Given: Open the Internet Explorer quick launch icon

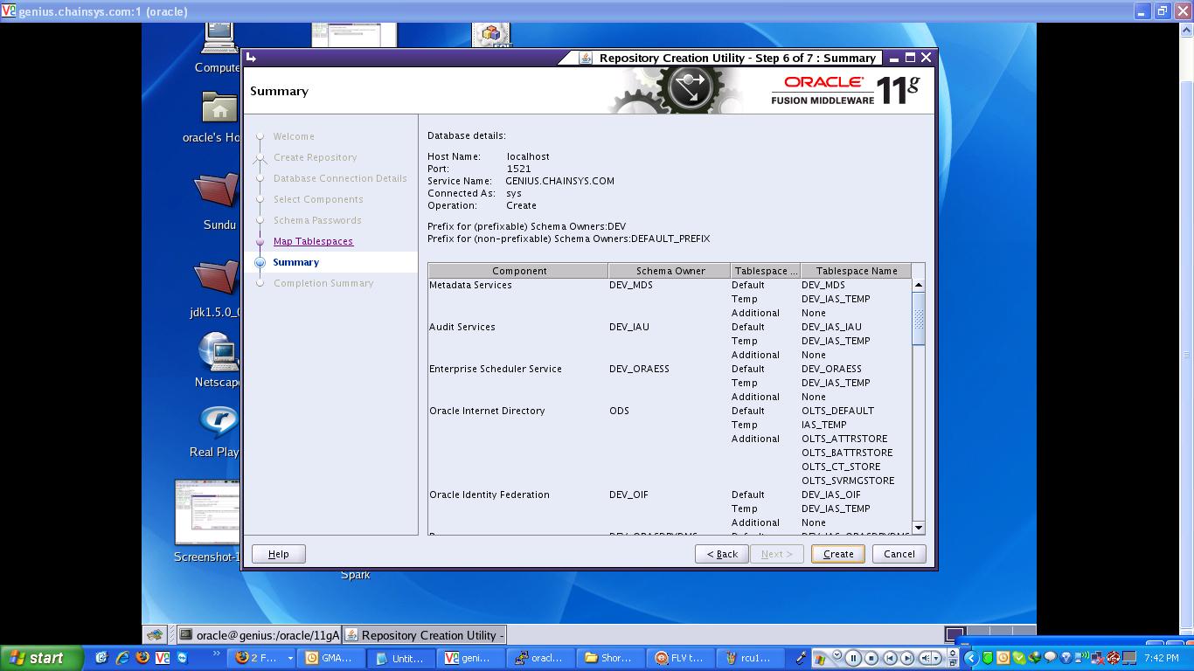Looking at the screenshot, I should [x=121, y=658].
